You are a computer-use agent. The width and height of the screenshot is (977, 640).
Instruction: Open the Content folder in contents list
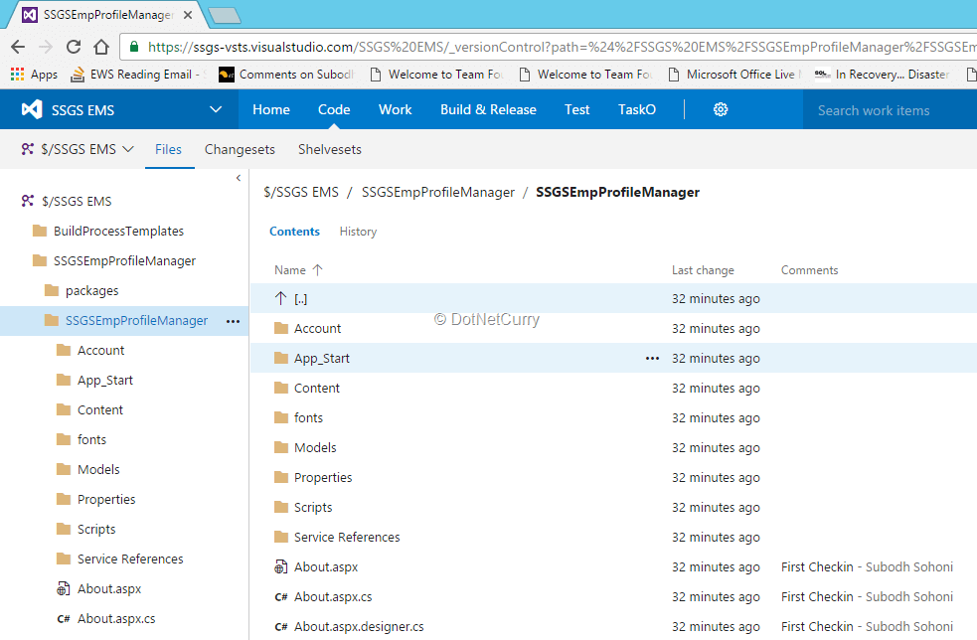pyautogui.click(x=316, y=388)
